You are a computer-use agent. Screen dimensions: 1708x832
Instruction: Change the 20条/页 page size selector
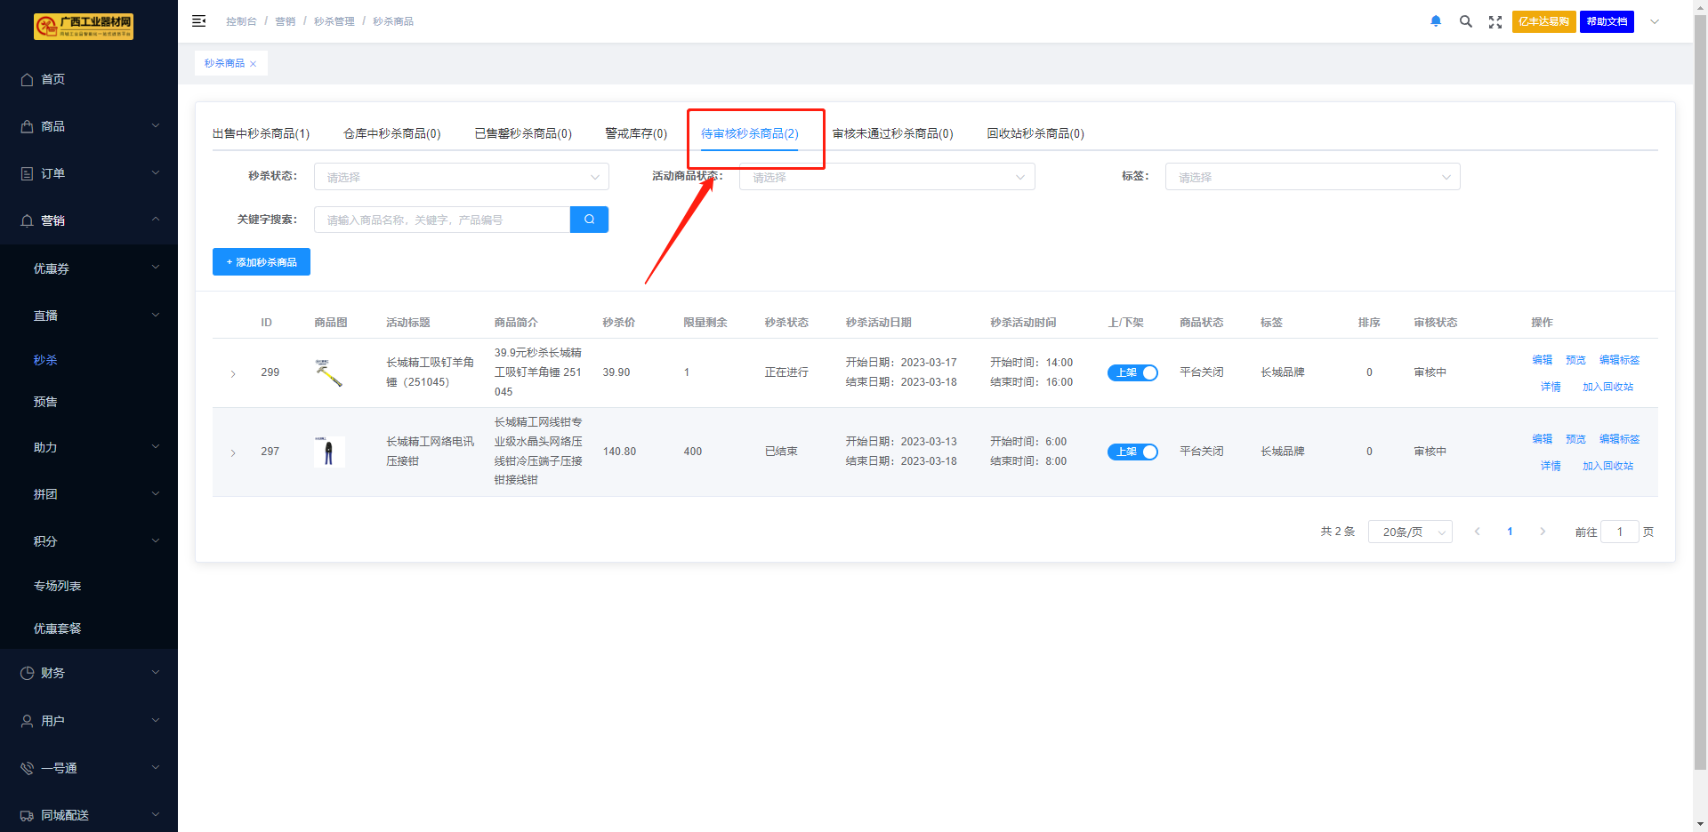[x=1410, y=532]
